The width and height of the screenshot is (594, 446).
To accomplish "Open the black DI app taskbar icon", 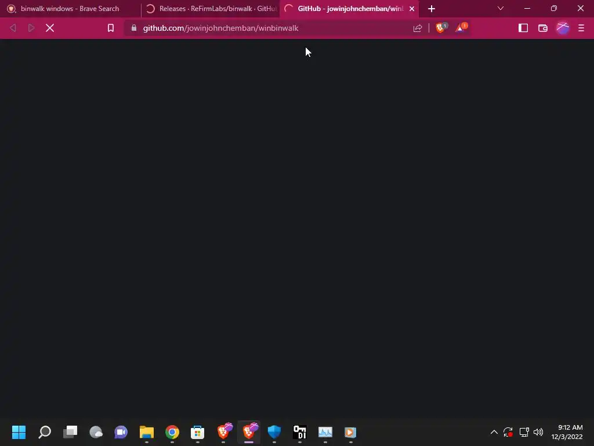I will pyautogui.click(x=300, y=432).
